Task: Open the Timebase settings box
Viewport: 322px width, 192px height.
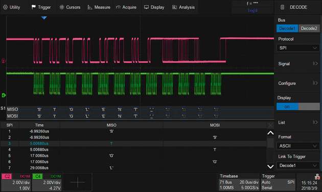Action: (x=239, y=182)
